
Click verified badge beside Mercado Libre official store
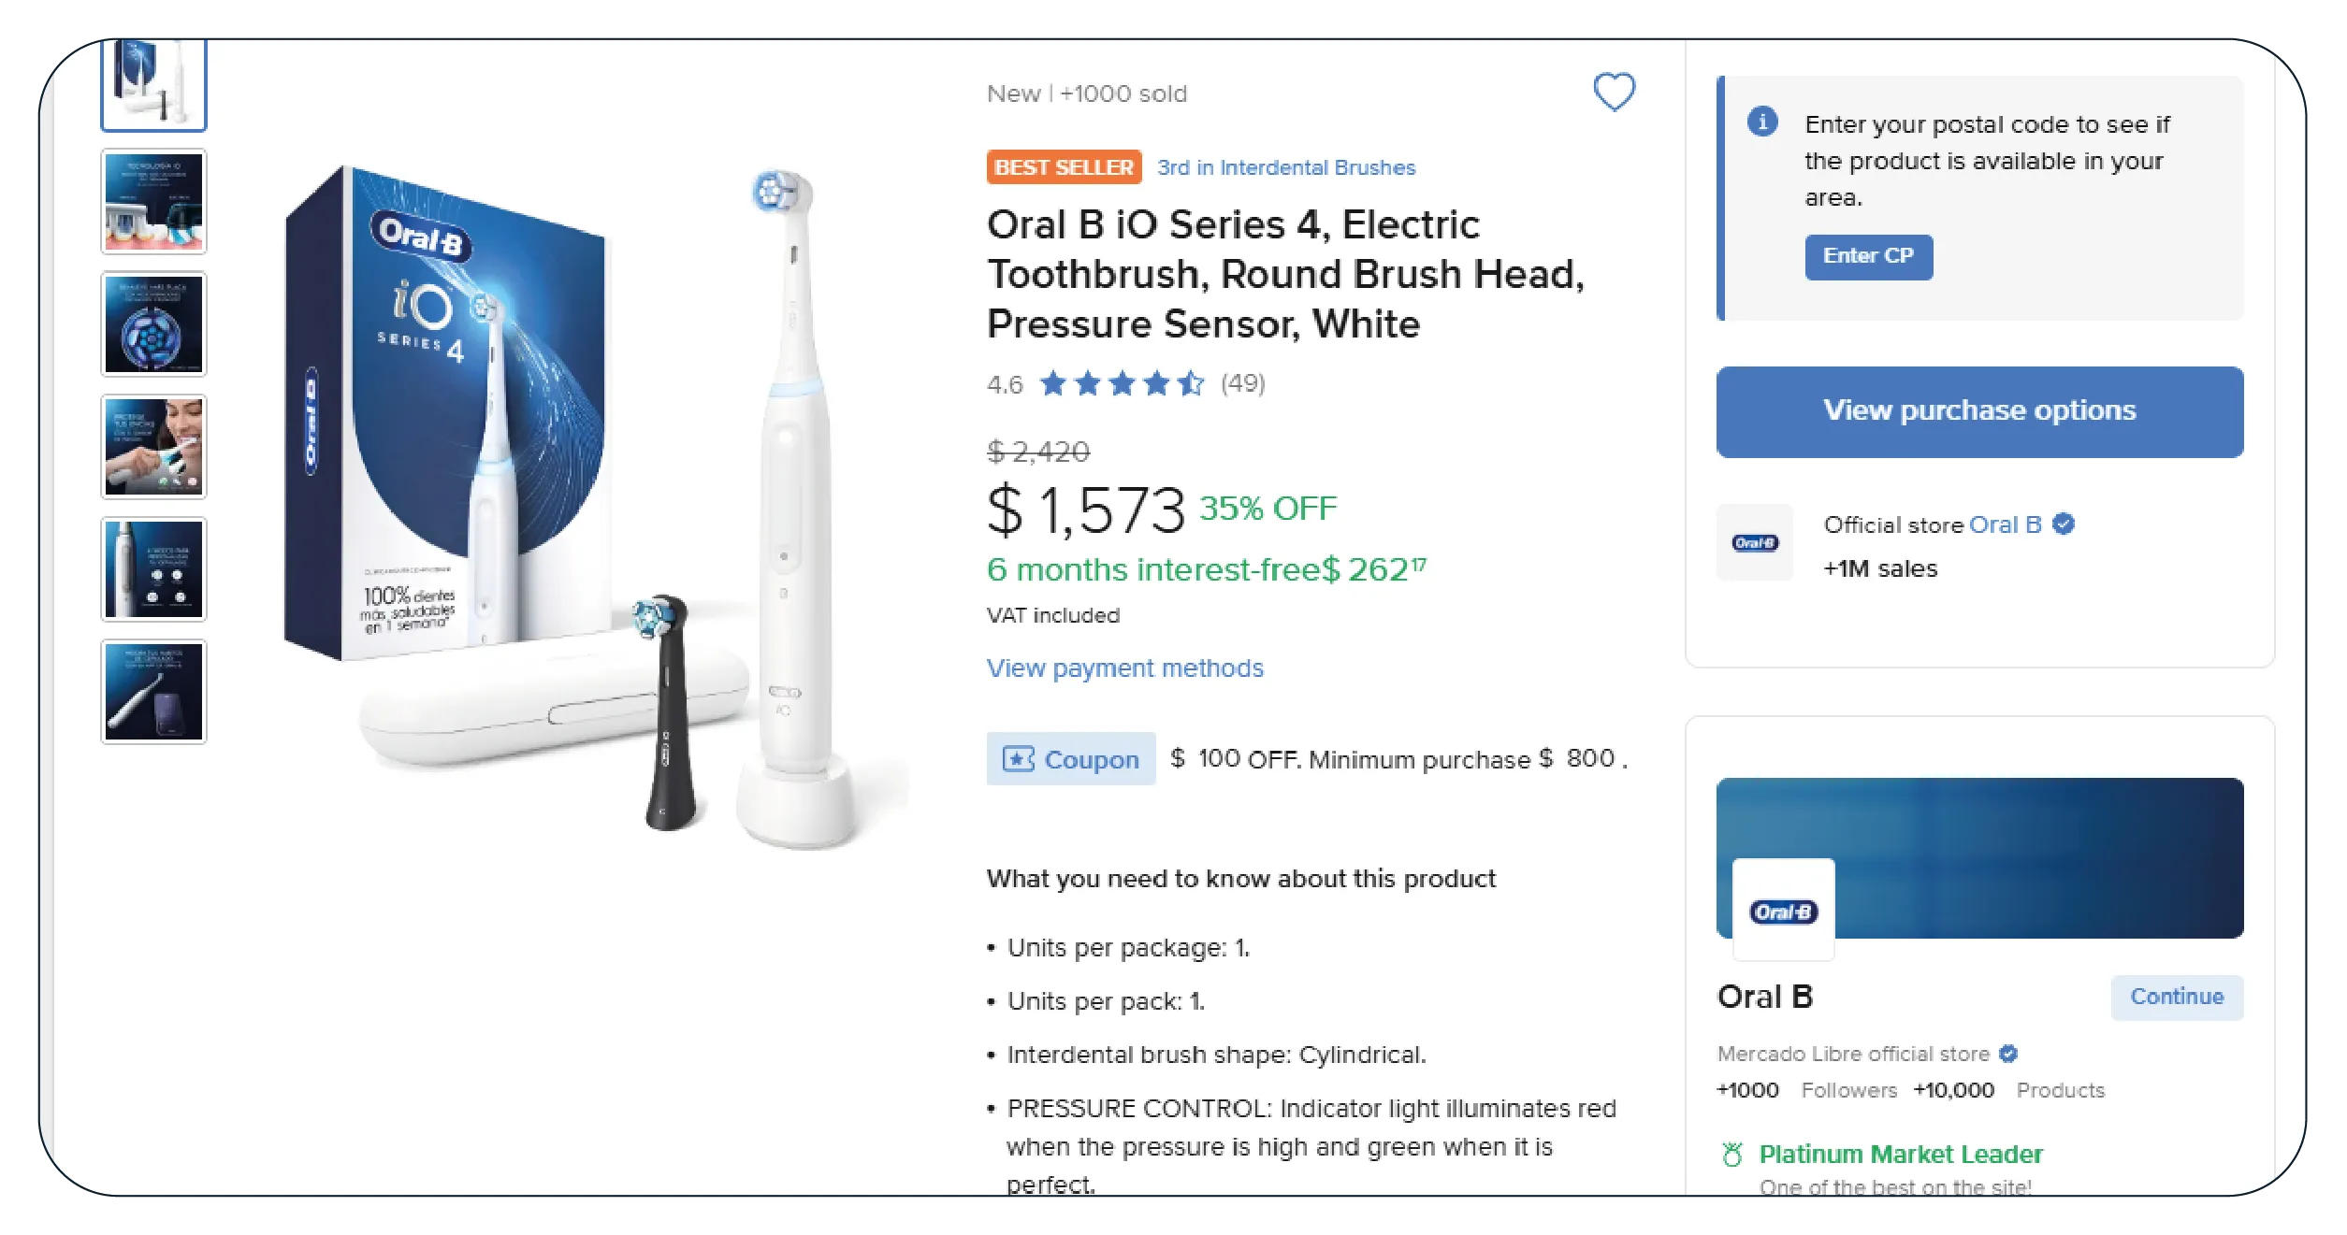coord(2007,1054)
